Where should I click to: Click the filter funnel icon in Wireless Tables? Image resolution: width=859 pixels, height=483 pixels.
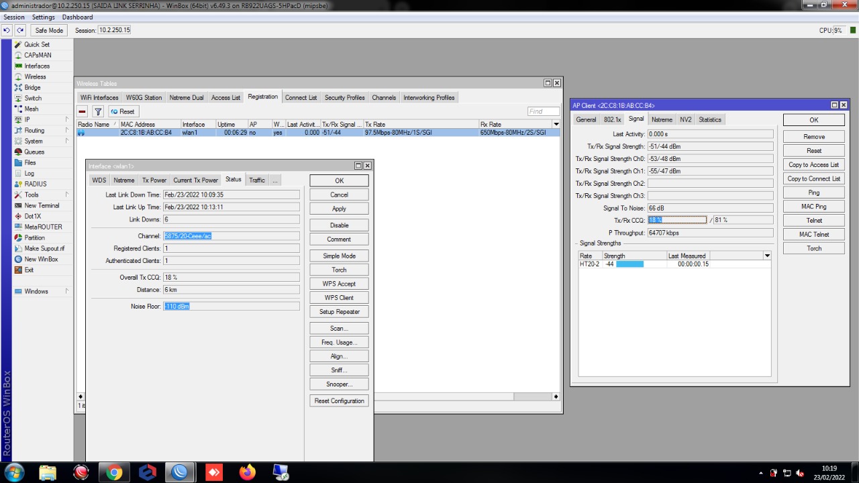click(97, 111)
